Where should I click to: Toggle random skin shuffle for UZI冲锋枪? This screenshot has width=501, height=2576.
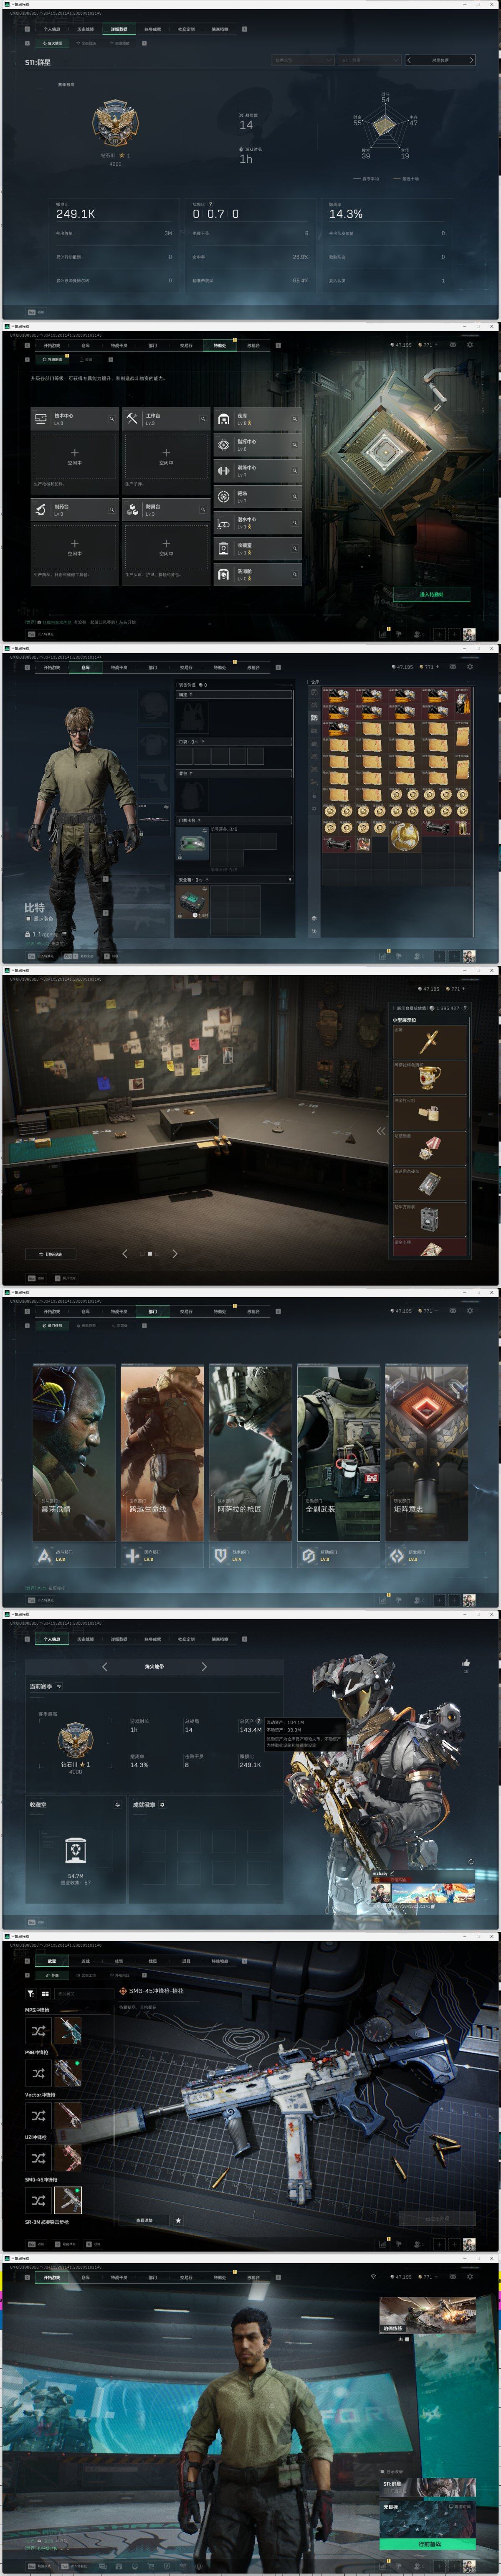[x=38, y=2158]
